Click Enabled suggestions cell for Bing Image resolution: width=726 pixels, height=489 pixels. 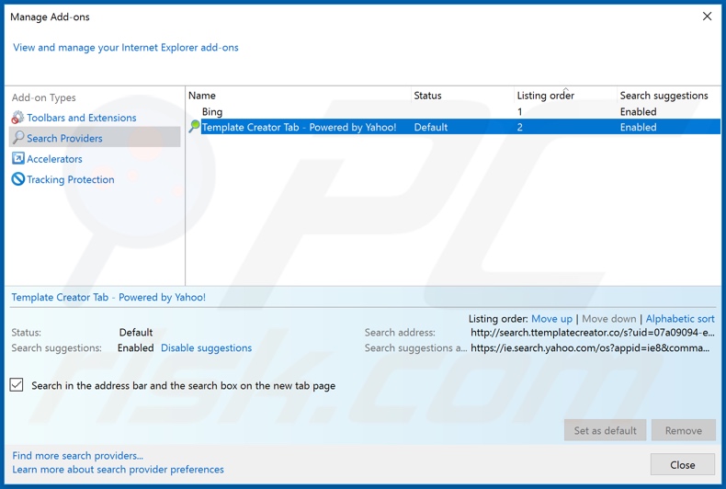(638, 111)
